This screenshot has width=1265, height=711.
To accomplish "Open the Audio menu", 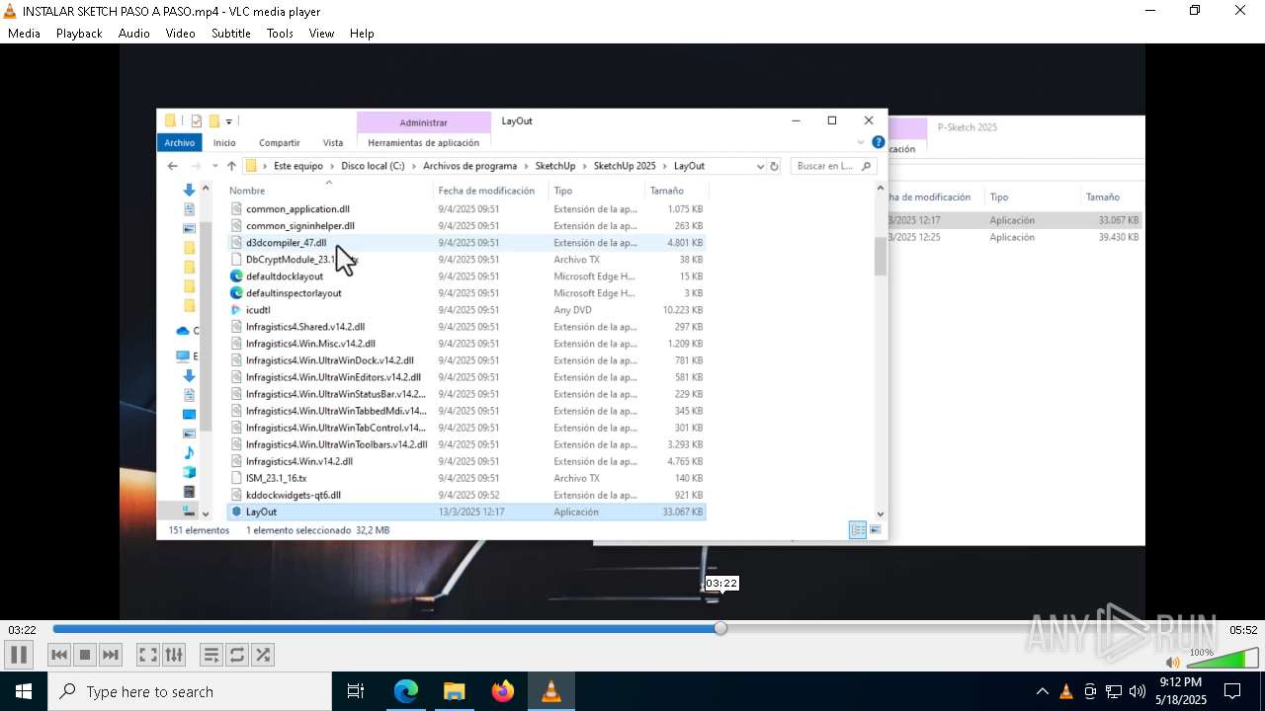I will click(134, 34).
